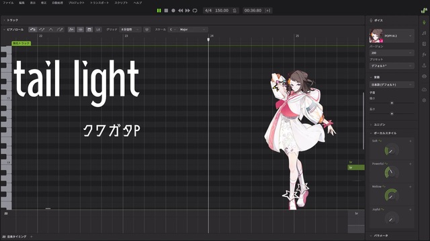Click the stop playback button
The height and width of the screenshot is (241, 430).
tap(166, 11)
